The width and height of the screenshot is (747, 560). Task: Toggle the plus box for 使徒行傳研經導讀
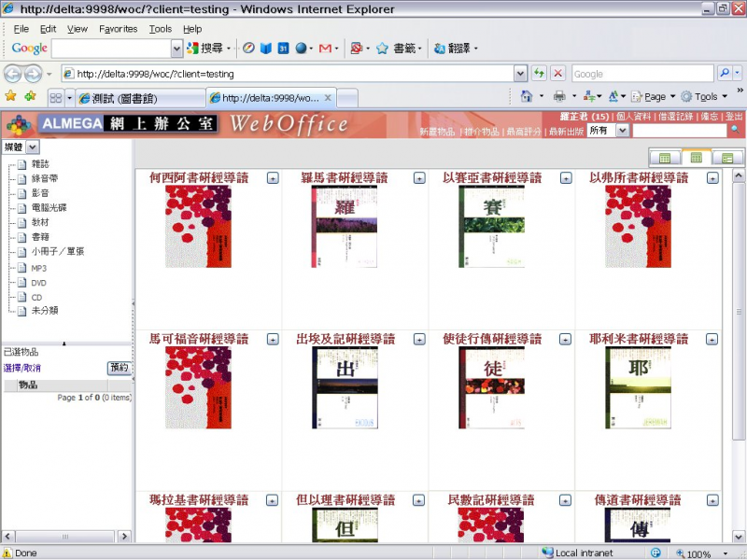[565, 340]
